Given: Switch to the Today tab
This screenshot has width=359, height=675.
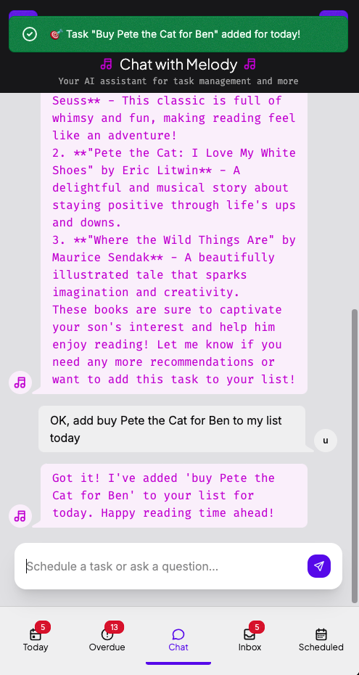Looking at the screenshot, I should 36,639.
